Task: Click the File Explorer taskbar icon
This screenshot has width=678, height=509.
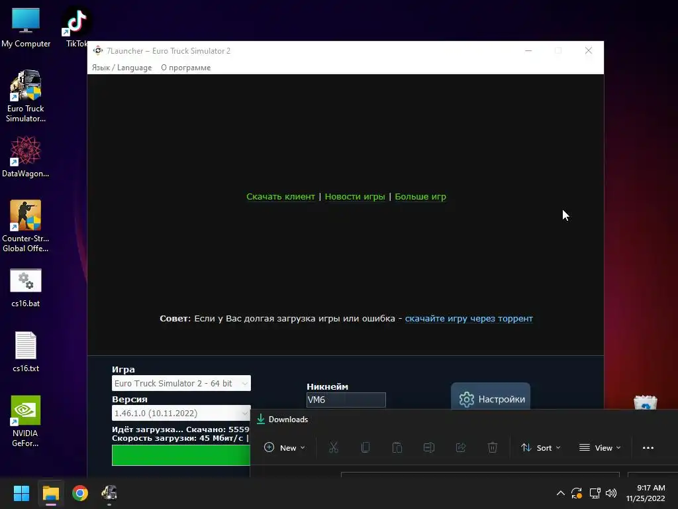Action: [x=50, y=493]
